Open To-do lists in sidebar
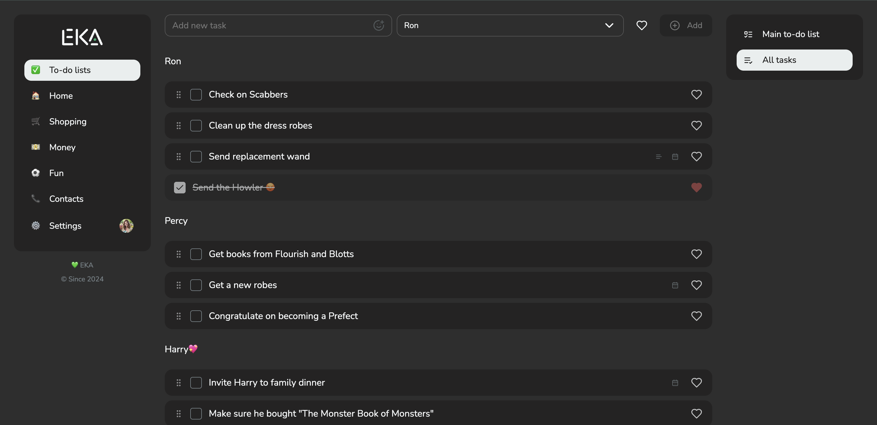The height and width of the screenshot is (425, 877). [x=82, y=70]
